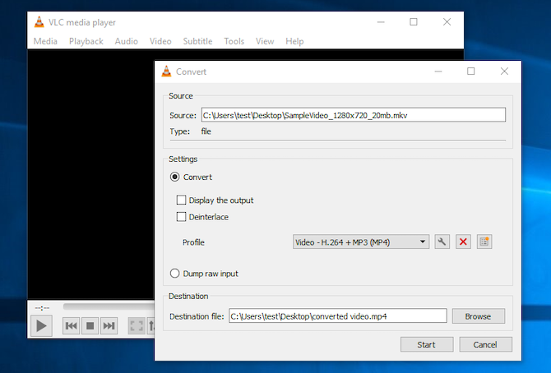This screenshot has height=373, width=551.
Task: Enable the Deinterlace checkbox
Action: pyautogui.click(x=181, y=217)
